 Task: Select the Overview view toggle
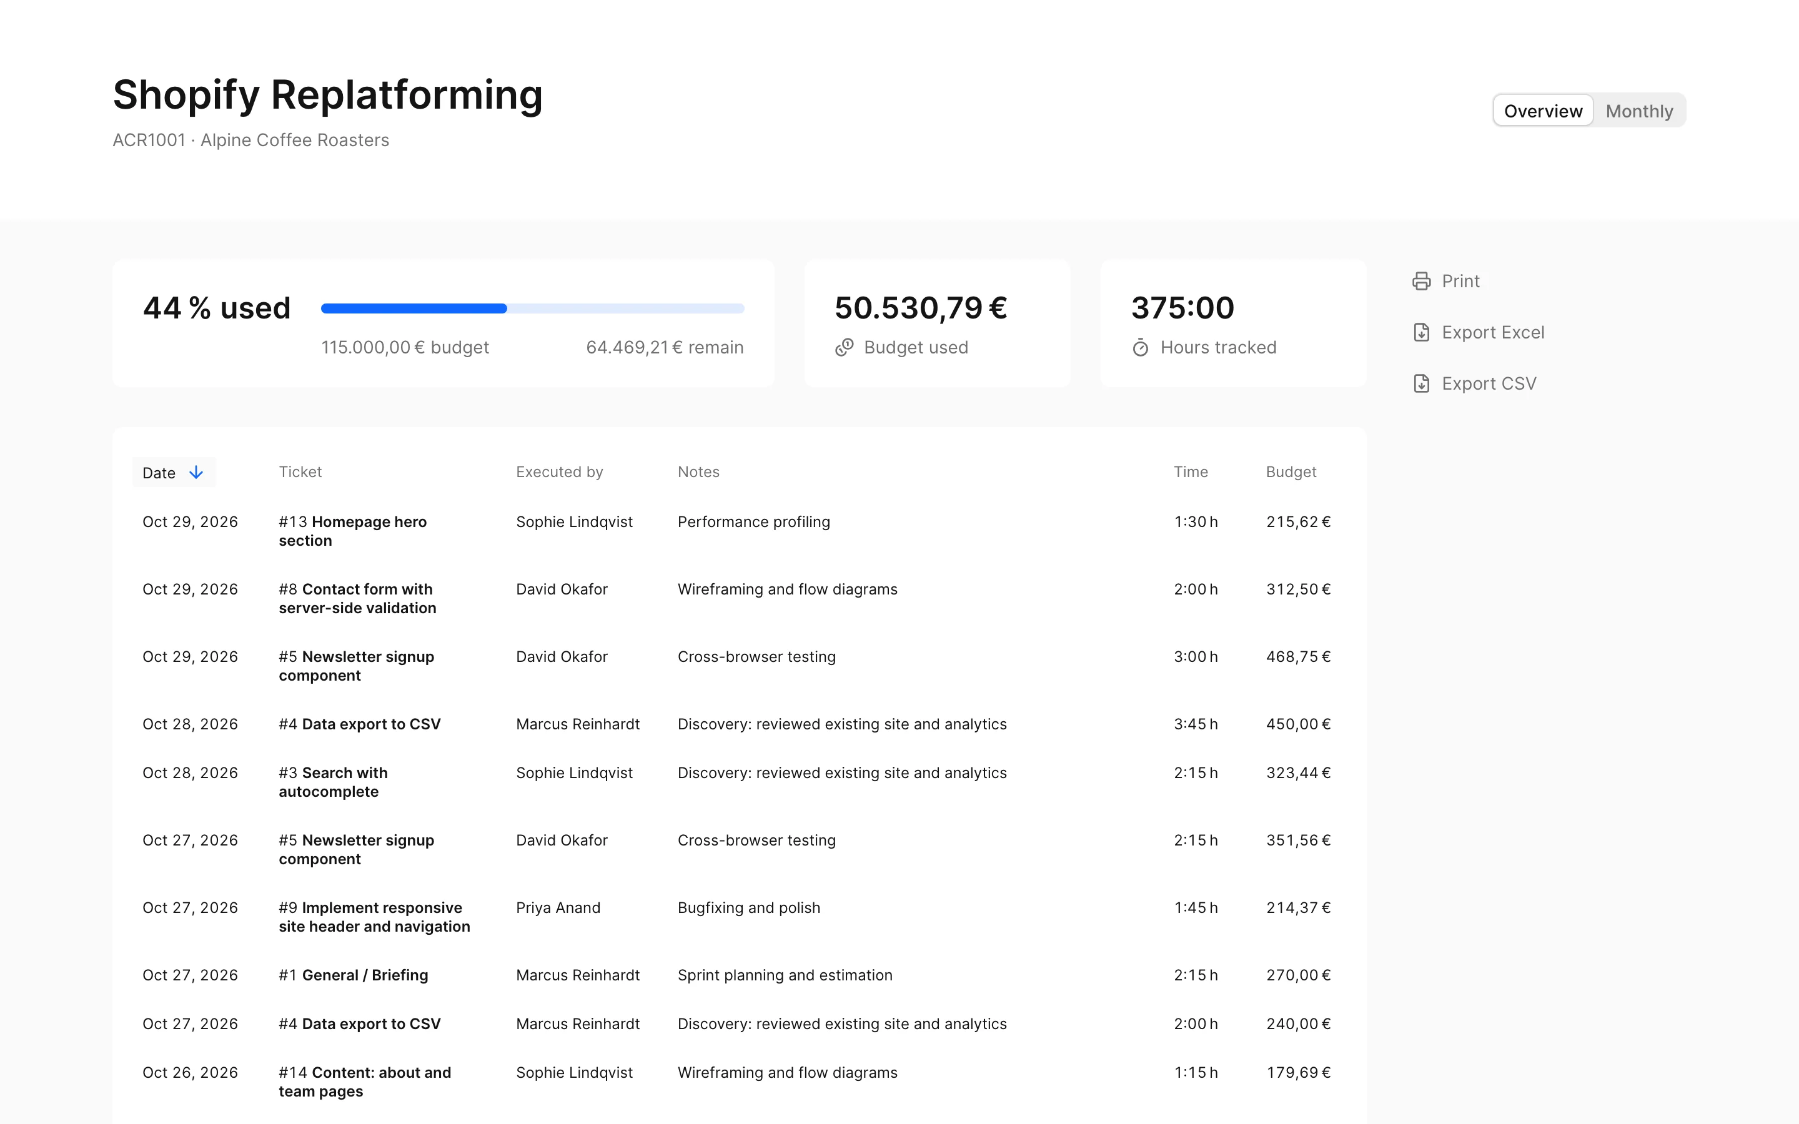1544,111
